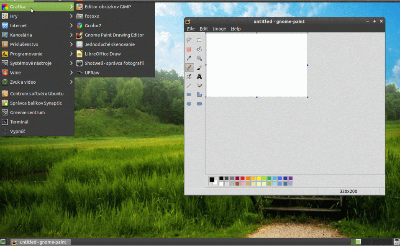Open the File menu in gnome-paint
Screen dimensions: 400x246
coord(191,29)
